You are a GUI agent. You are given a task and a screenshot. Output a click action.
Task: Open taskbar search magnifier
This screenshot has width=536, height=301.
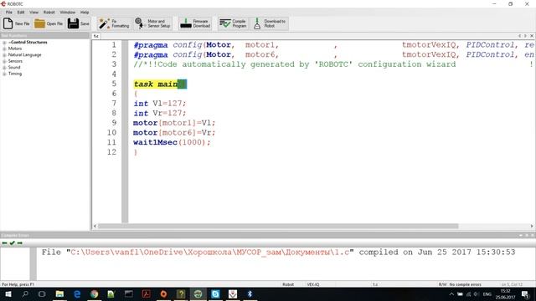tap(25, 293)
